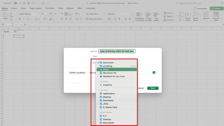
Task: Select JPEG folder in Favorites
Action: 116,104
